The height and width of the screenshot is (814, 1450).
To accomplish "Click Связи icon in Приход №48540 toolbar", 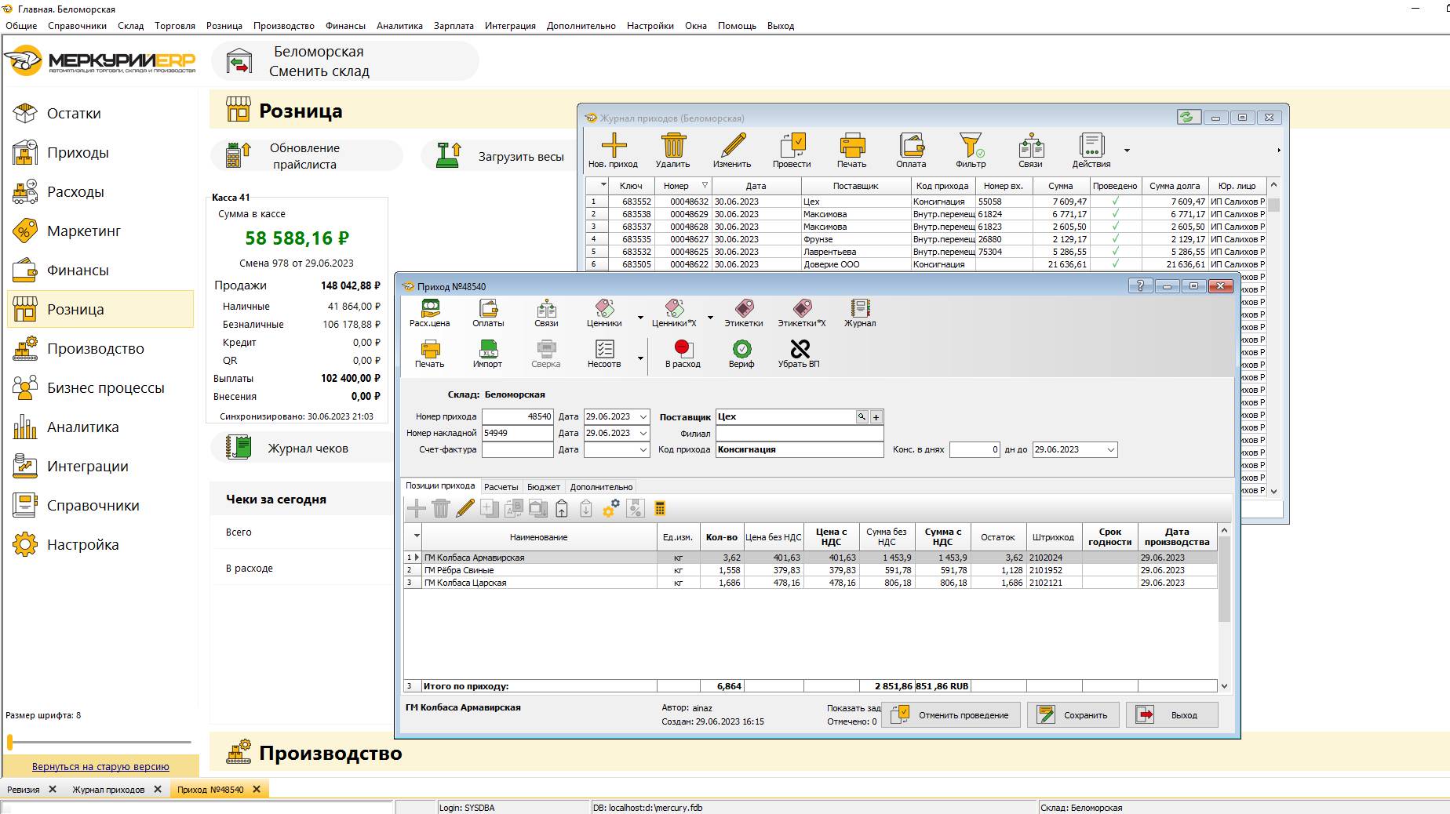I will tap(547, 308).
